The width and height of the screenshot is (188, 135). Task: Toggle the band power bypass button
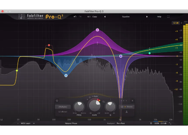click(x=57, y=100)
